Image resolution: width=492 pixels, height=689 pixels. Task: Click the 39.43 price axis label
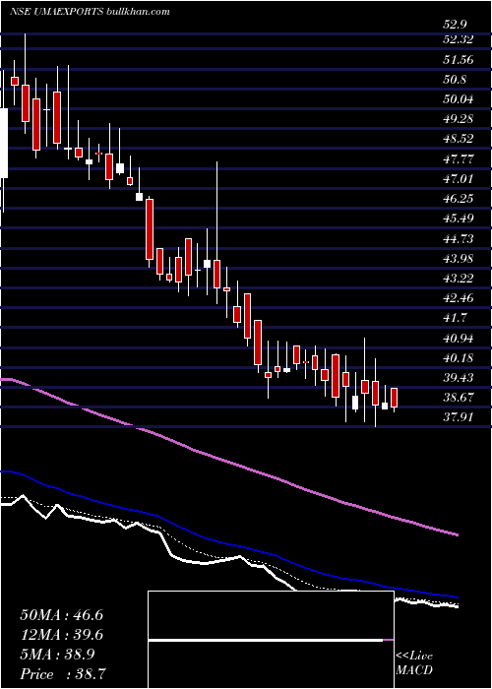click(458, 377)
